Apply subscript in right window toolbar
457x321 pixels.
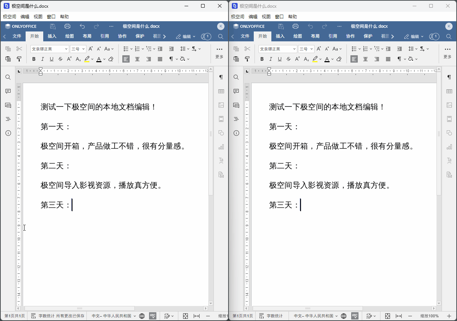pos(306,59)
